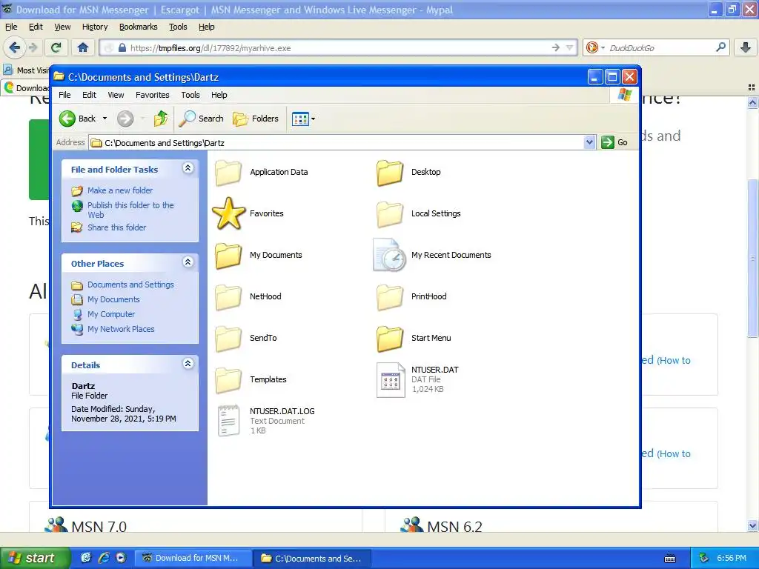Open Explorer's Tools menu
Viewport: 759px width, 569px height.
(x=190, y=95)
